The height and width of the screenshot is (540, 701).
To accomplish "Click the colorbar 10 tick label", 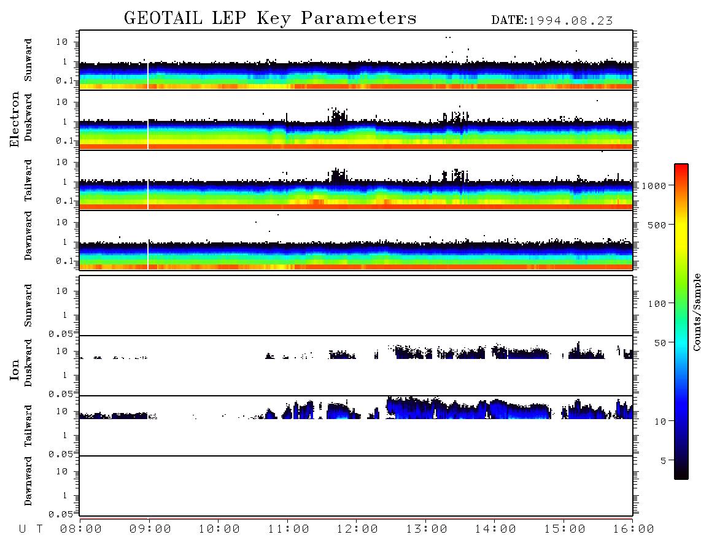I will click(x=660, y=422).
